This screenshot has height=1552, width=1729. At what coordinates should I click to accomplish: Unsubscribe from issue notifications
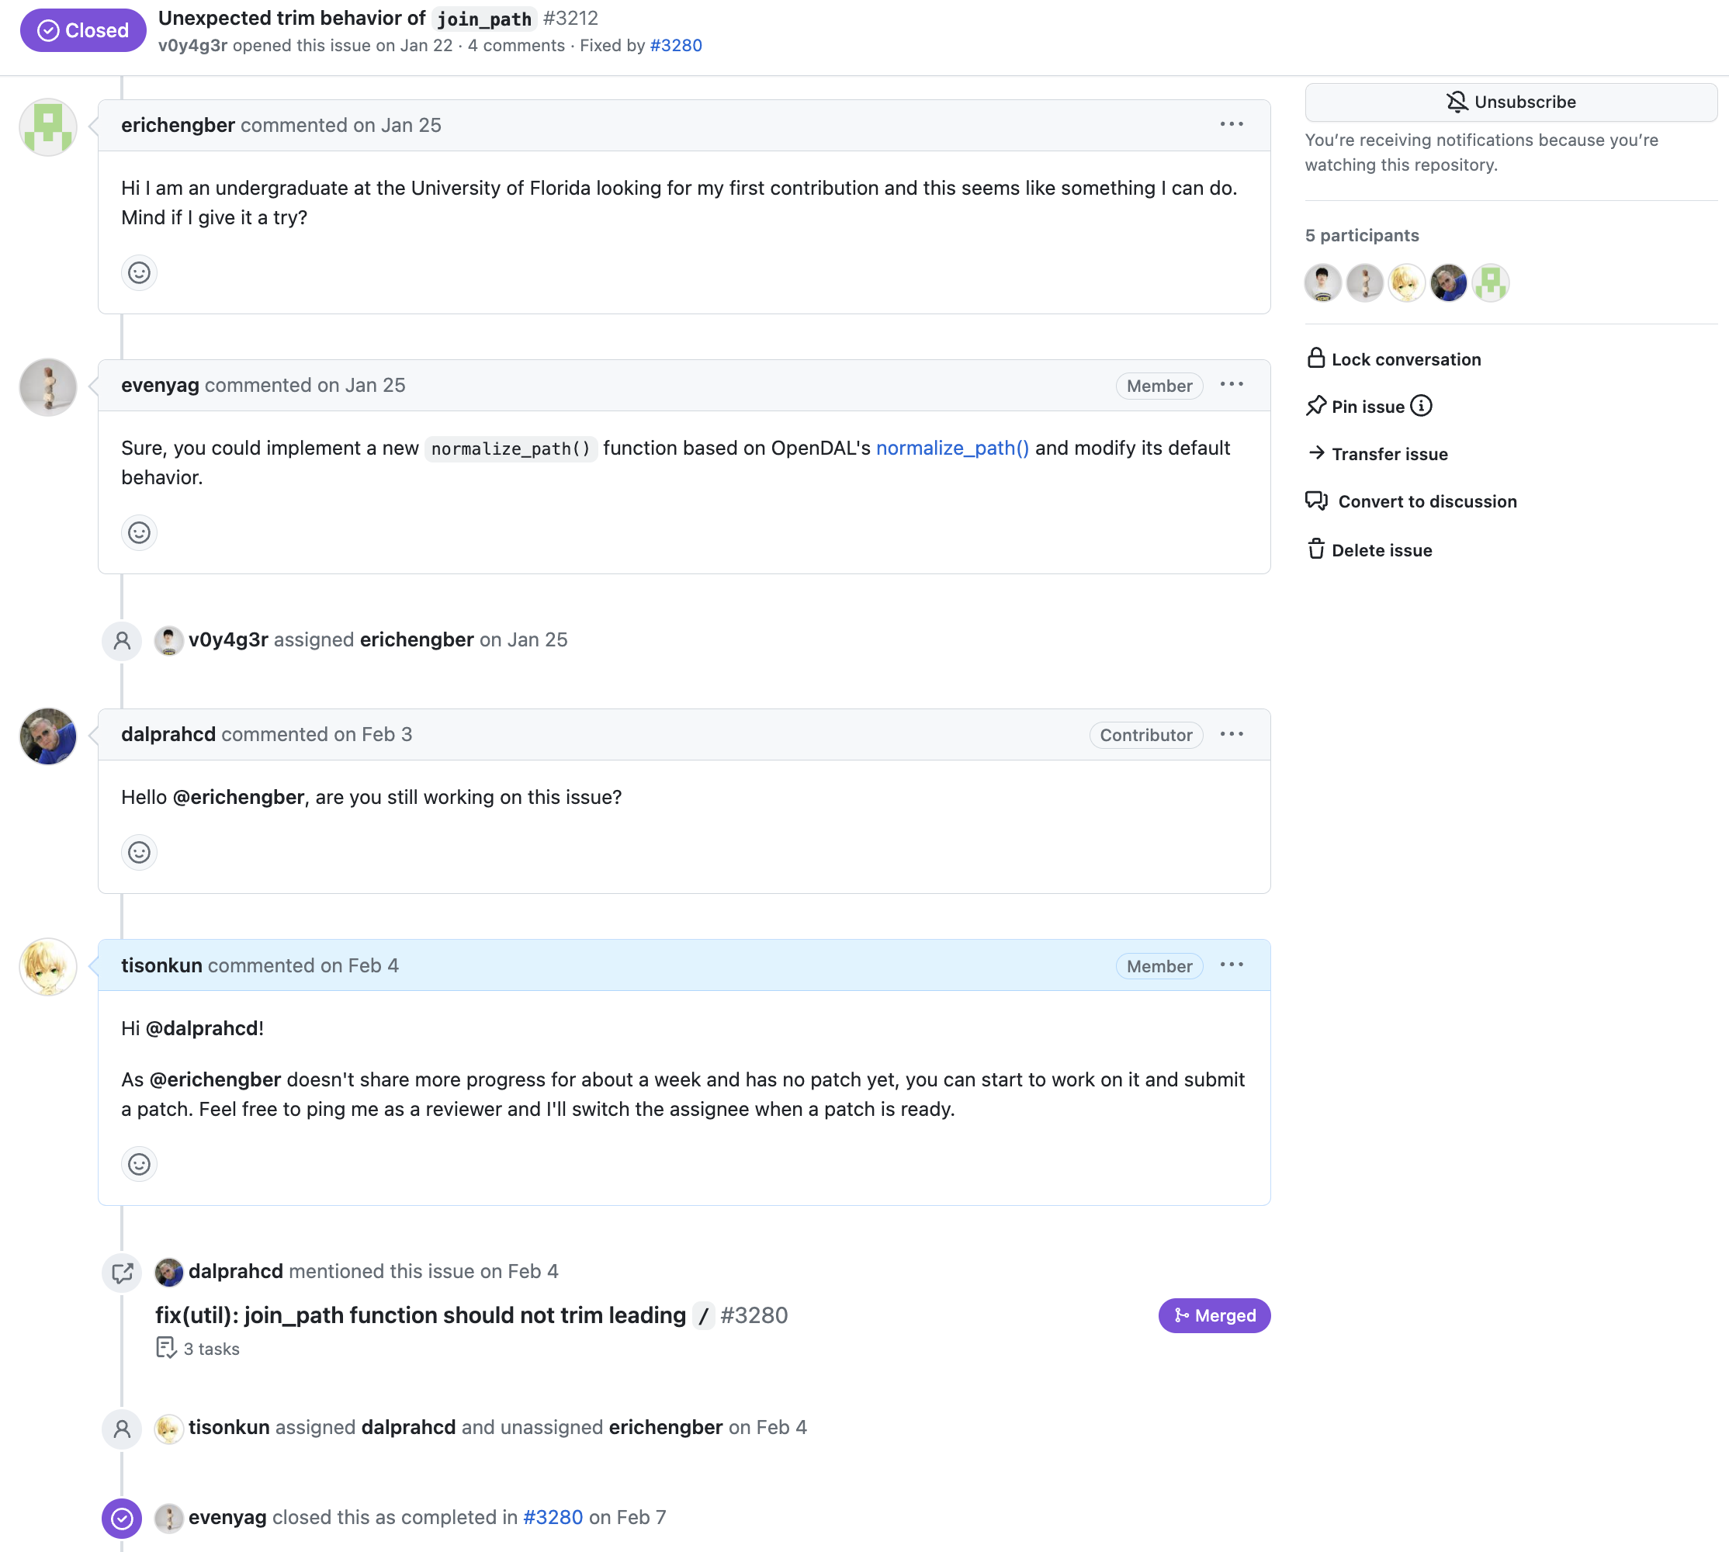pyautogui.click(x=1511, y=102)
